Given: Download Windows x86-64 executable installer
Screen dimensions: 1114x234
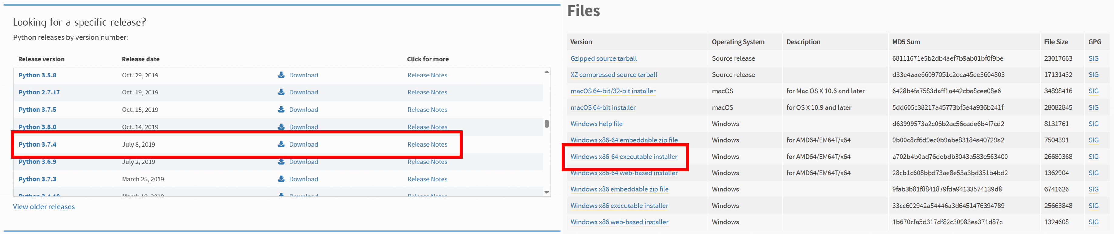Looking at the screenshot, I should pos(623,157).
